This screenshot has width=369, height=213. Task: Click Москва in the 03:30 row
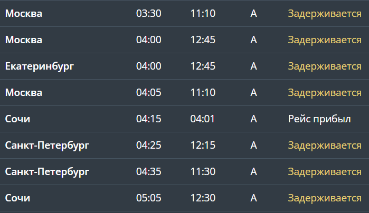tap(24, 14)
